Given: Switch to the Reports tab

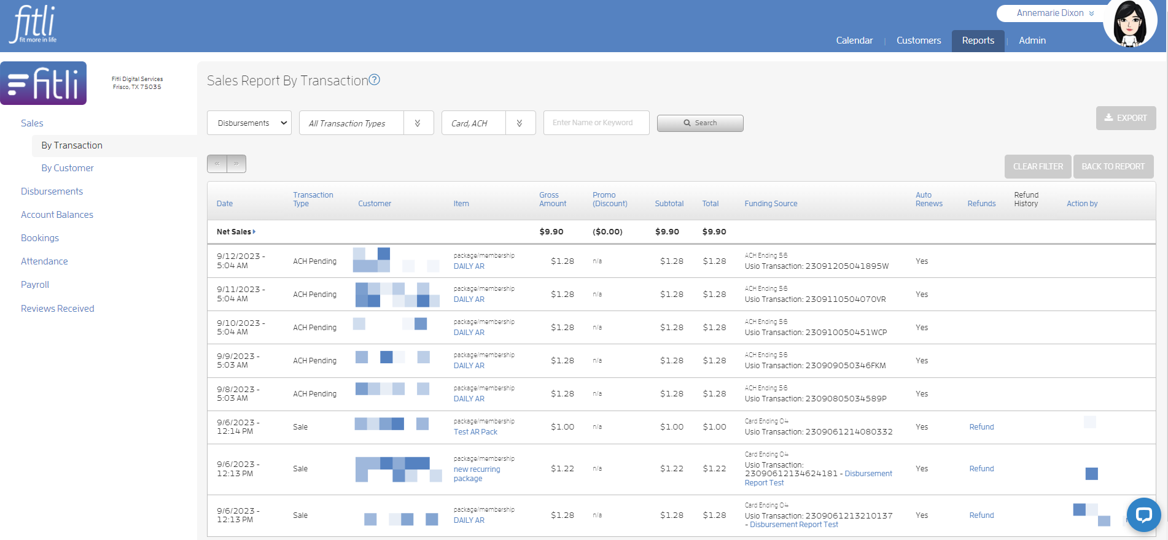Looking at the screenshot, I should point(978,40).
